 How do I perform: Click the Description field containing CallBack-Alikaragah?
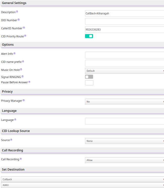click(125, 13)
